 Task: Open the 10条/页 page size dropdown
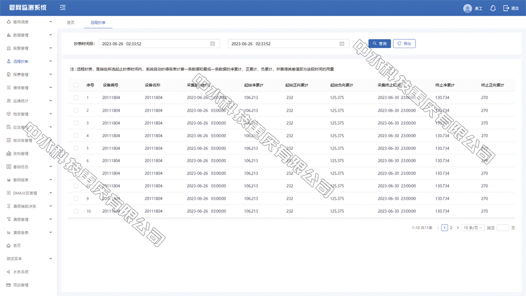tap(473, 228)
